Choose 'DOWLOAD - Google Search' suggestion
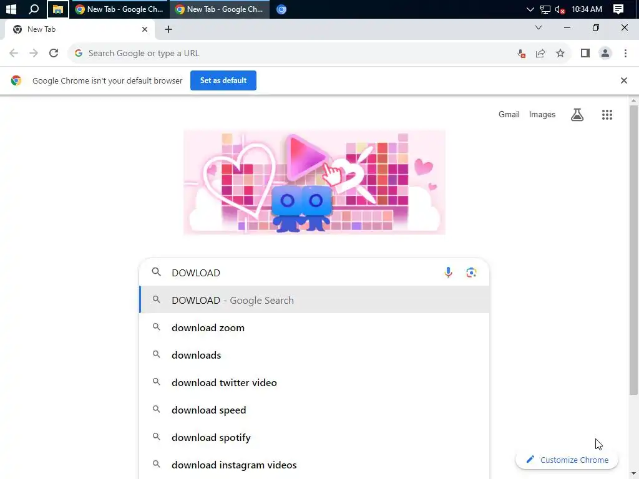Screen dimensions: 639x479 click(x=315, y=300)
